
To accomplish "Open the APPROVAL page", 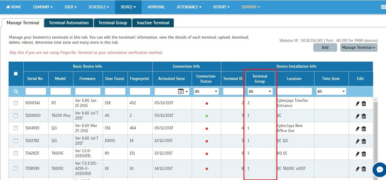I will coord(156,7).
